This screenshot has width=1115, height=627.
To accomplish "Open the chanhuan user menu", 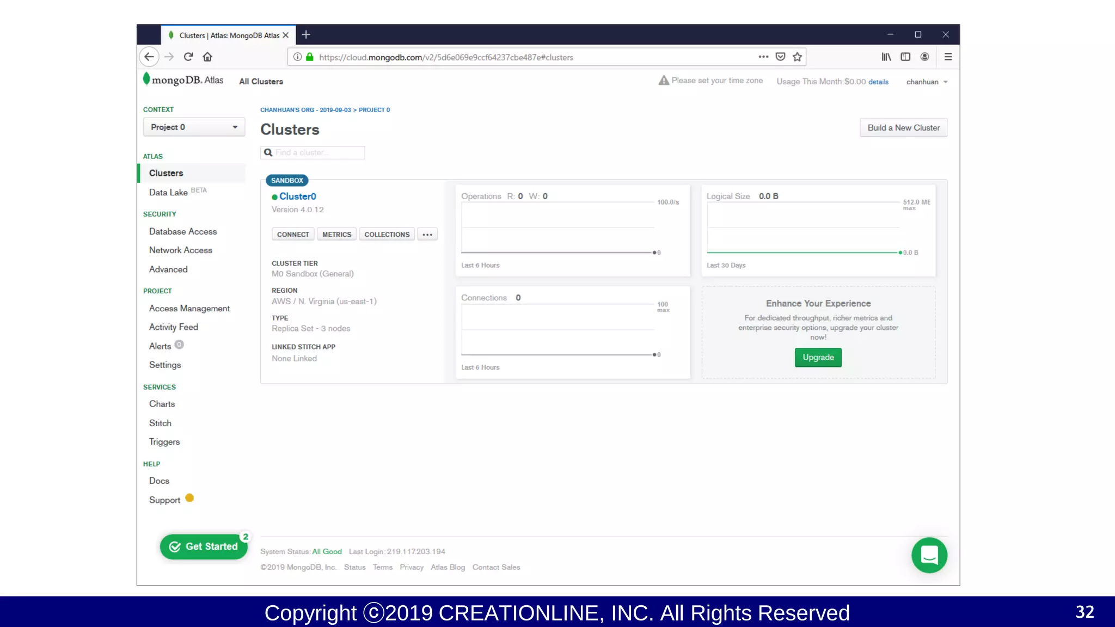I will [x=927, y=82].
